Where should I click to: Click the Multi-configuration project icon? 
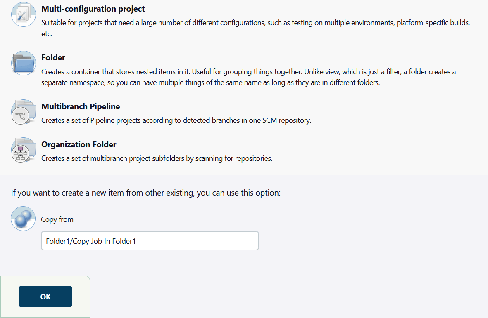[x=23, y=14]
